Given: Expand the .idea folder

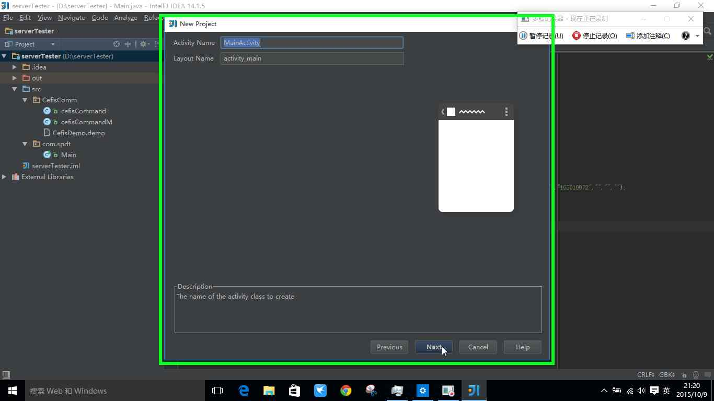Looking at the screenshot, I should 15,67.
